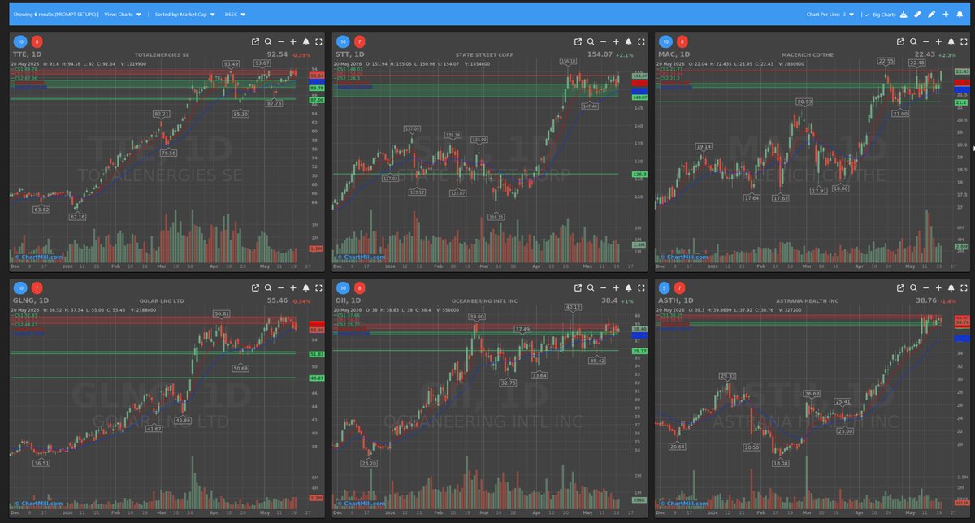
Task: Expand the GLNG chart to fullscreen
Action: coord(318,287)
